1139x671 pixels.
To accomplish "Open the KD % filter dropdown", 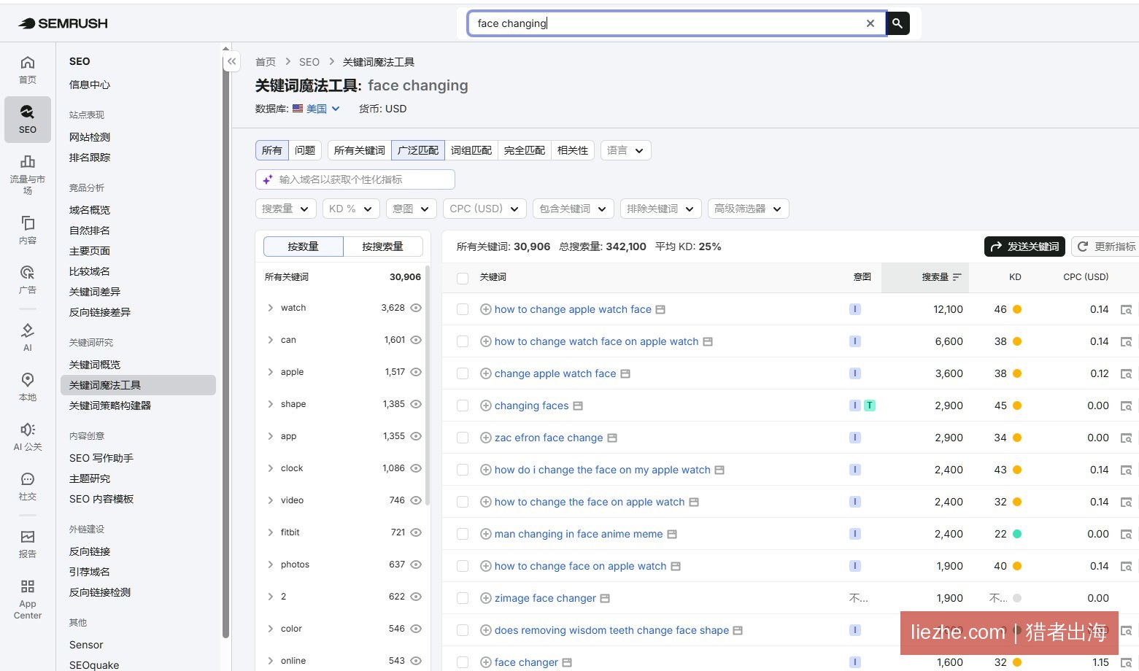I will click(351, 209).
